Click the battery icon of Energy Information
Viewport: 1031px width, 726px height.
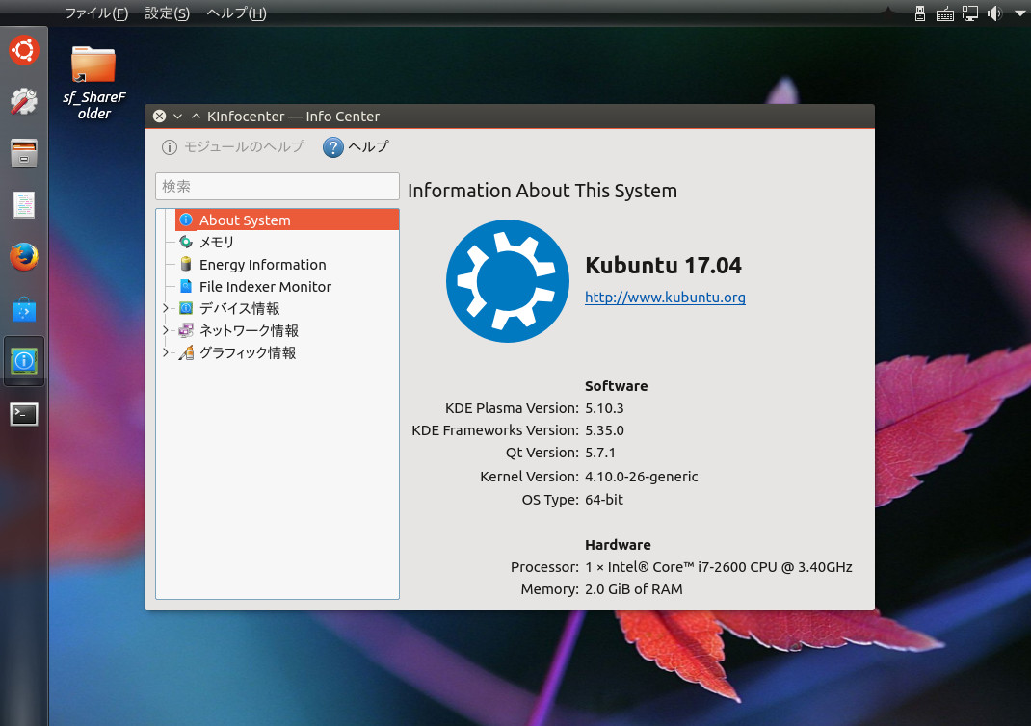point(186,264)
